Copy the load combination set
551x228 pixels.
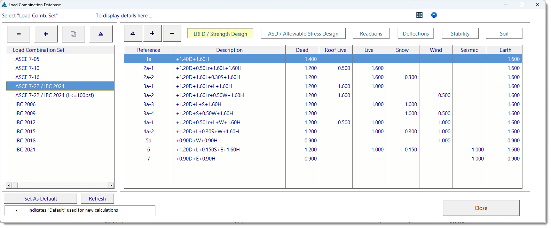[73, 34]
